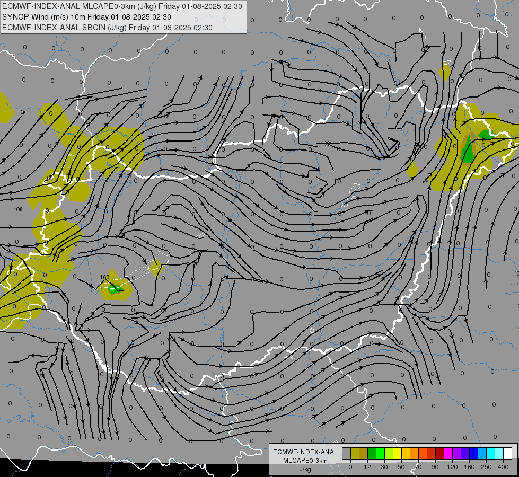Click the legend value label 30

384,467
